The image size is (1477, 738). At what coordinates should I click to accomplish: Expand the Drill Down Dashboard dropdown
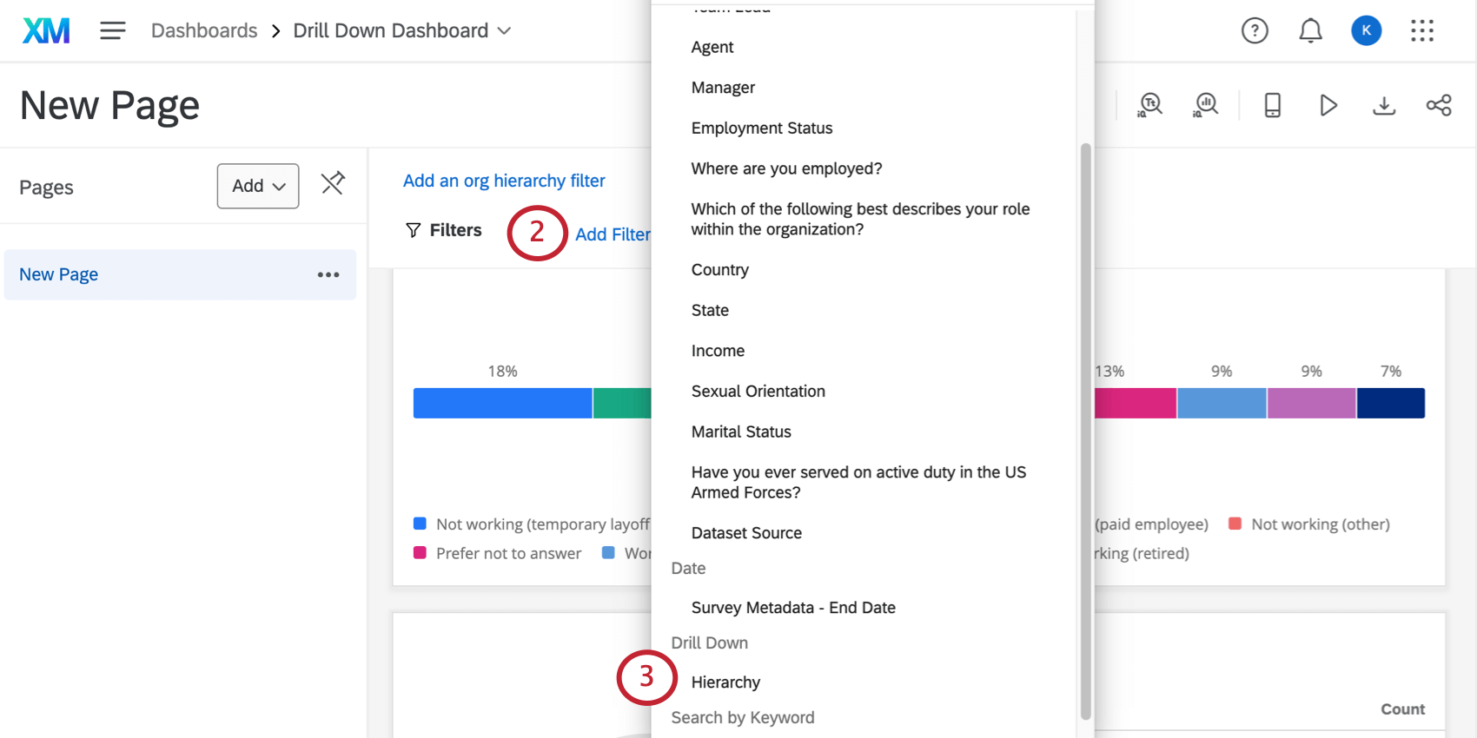[504, 31]
